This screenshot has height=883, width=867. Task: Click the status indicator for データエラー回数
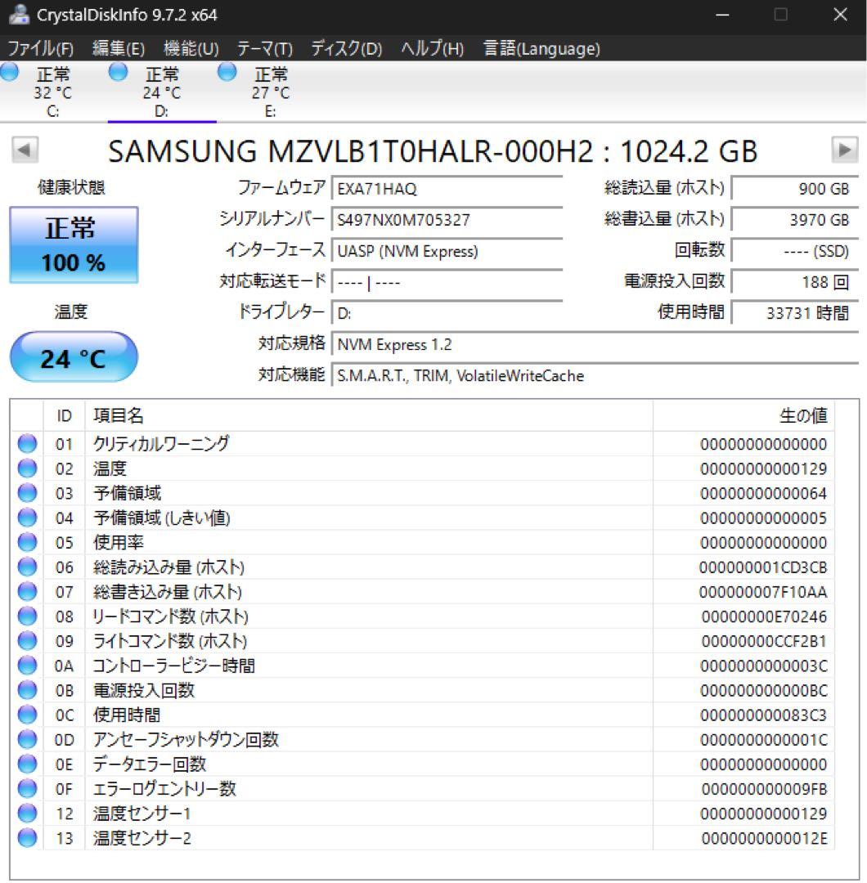coord(27,764)
